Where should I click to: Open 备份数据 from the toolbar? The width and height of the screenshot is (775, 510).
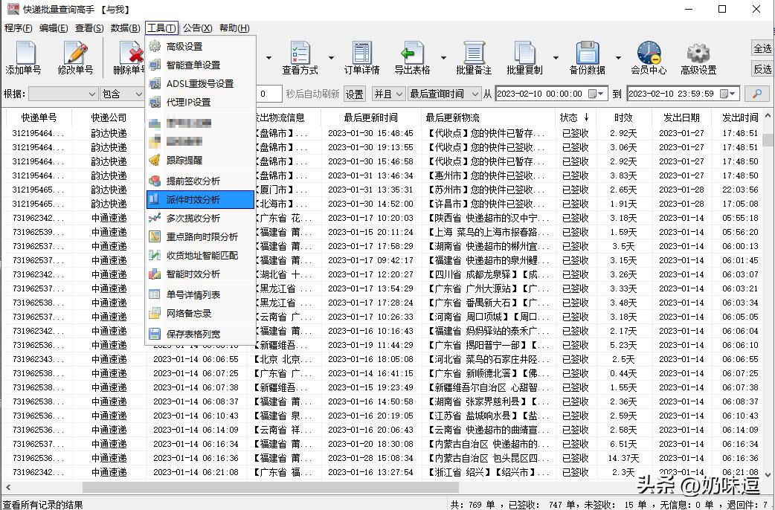coord(588,57)
